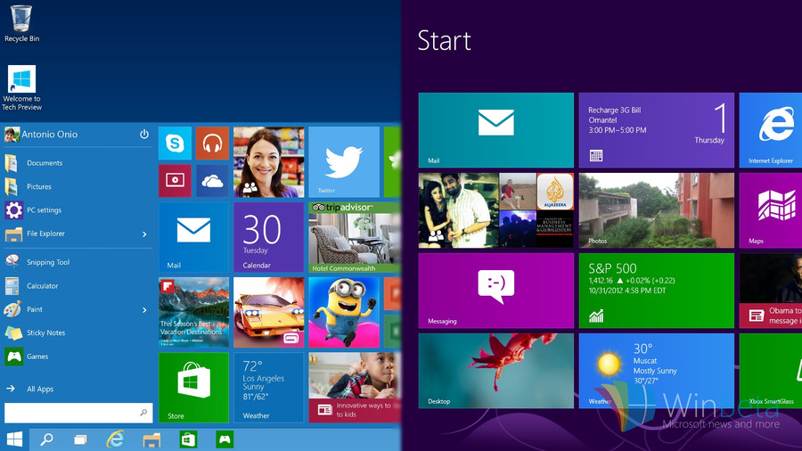
Task: Open the Maps tile
Action: point(770,210)
